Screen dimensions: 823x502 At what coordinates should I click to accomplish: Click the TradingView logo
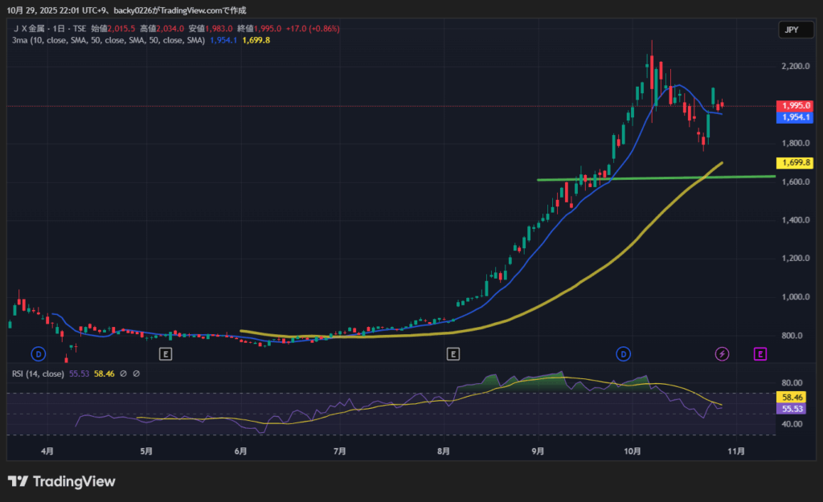(62, 481)
